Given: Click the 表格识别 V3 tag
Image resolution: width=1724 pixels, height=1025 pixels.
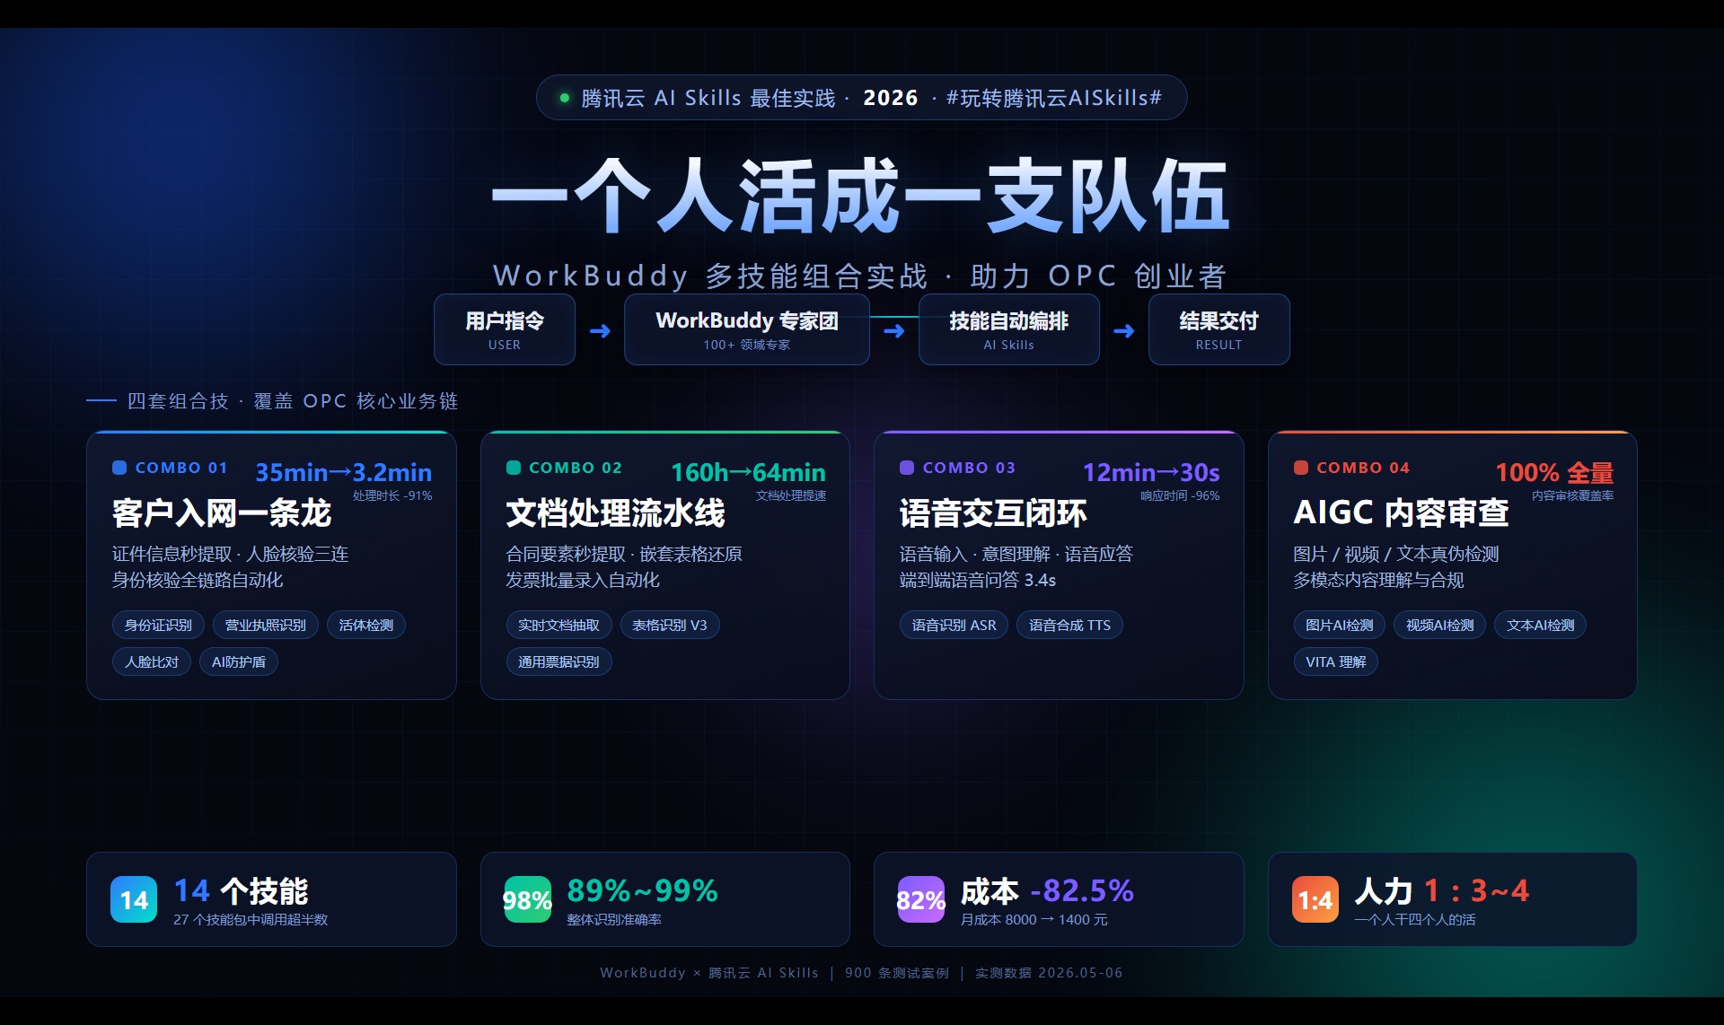Looking at the screenshot, I should [670, 625].
